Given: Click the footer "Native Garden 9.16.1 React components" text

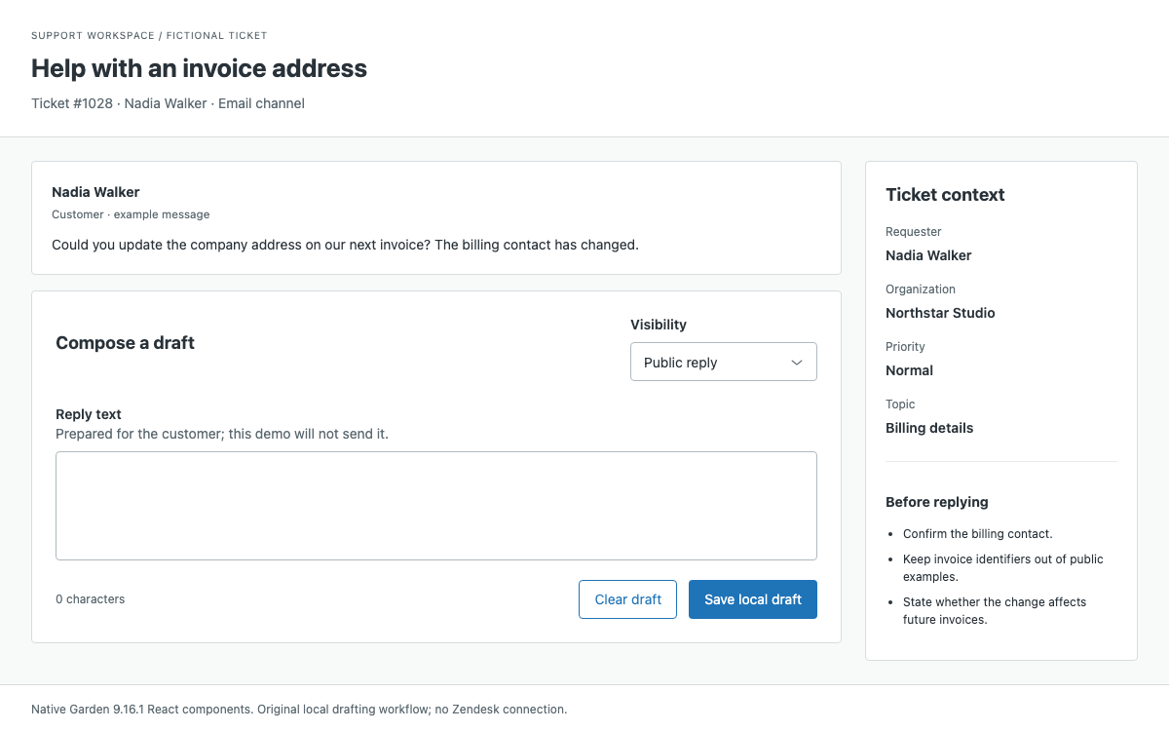Looking at the screenshot, I should (x=299, y=710).
